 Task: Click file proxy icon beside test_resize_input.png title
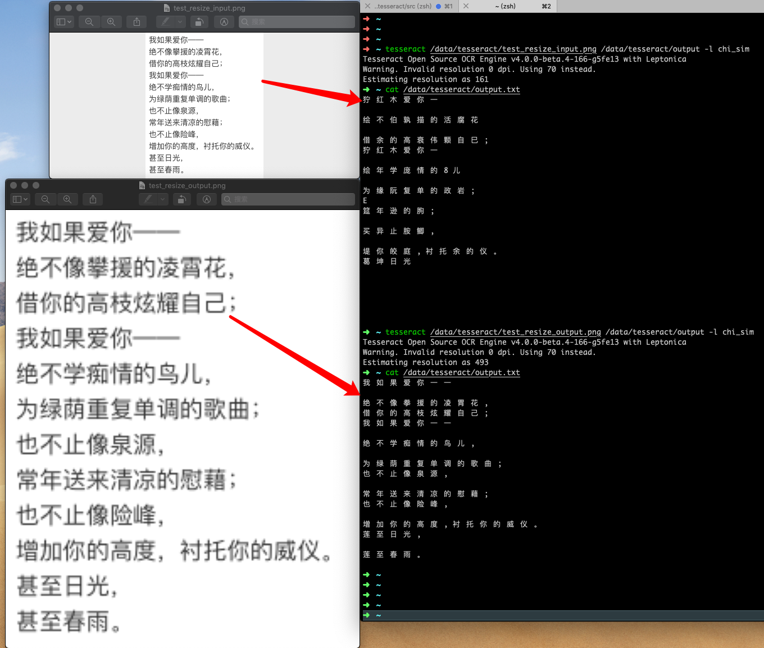[x=167, y=8]
